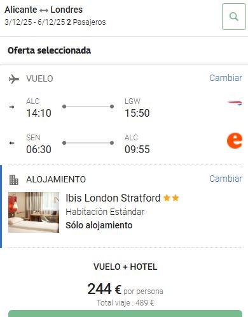This screenshot has height=317, width=248.
Task: Click the hotel star rating icons
Action: pyautogui.click(x=171, y=198)
